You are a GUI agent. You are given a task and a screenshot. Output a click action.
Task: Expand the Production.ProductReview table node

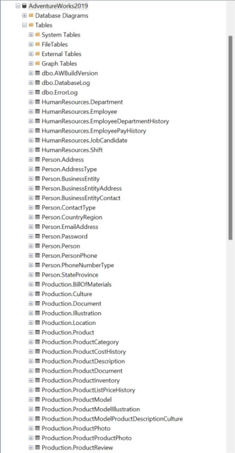pyautogui.click(x=31, y=447)
